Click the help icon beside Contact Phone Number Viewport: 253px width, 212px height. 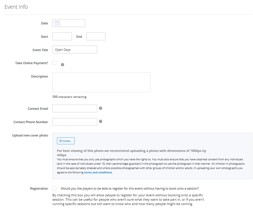101,121
